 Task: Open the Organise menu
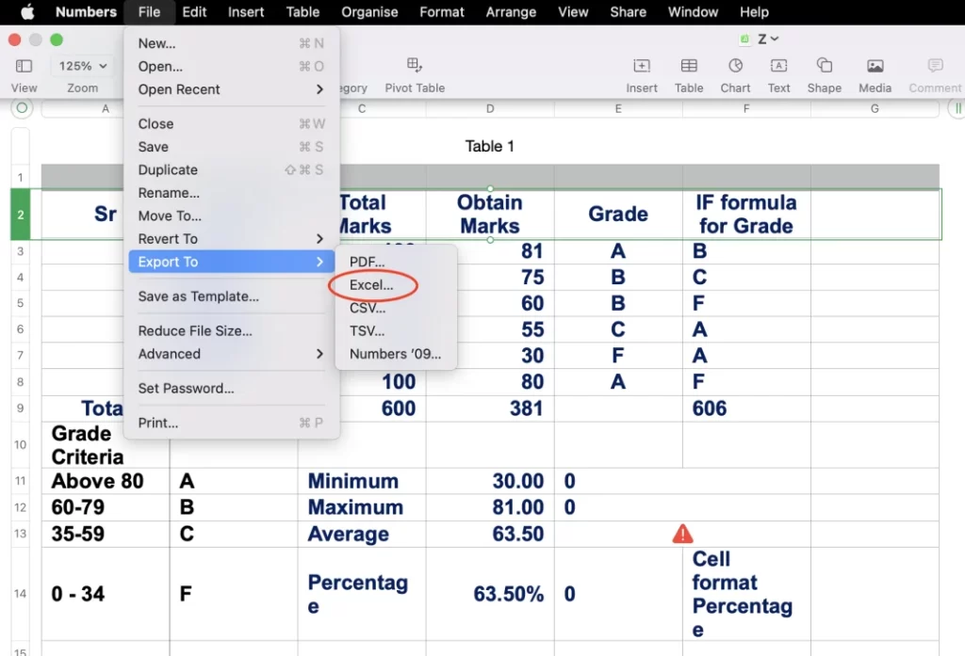click(x=369, y=11)
